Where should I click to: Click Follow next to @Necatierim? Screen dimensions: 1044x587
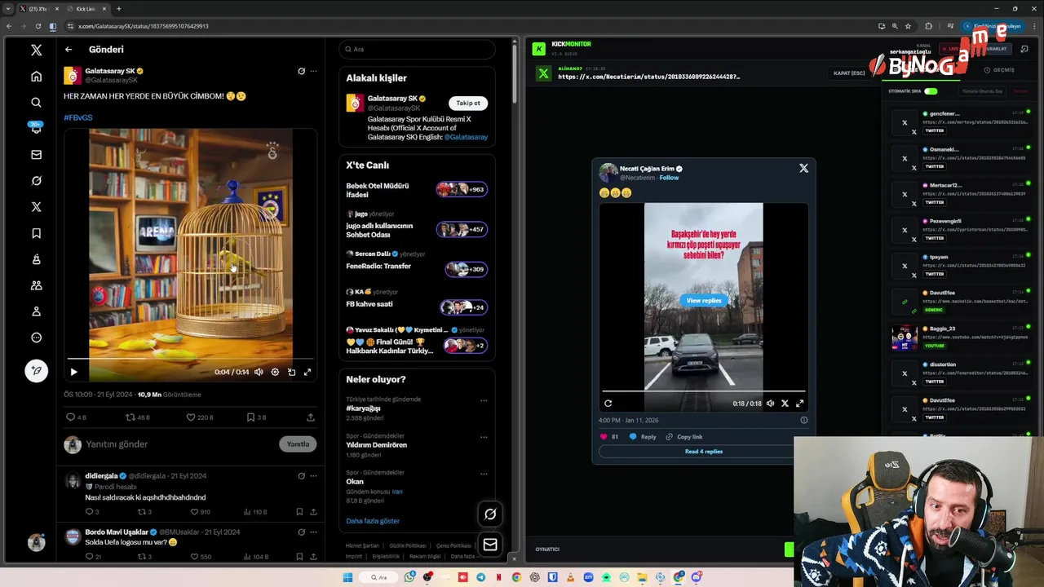click(669, 178)
